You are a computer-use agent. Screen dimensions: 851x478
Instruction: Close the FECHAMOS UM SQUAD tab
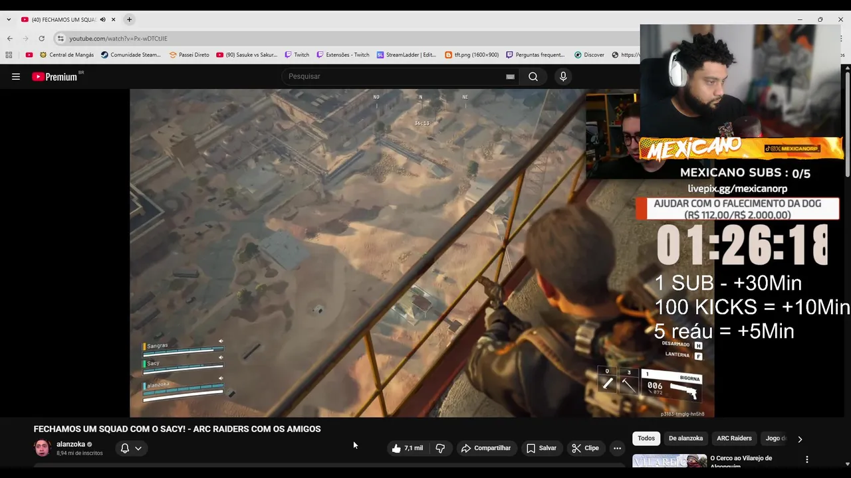[x=113, y=19]
